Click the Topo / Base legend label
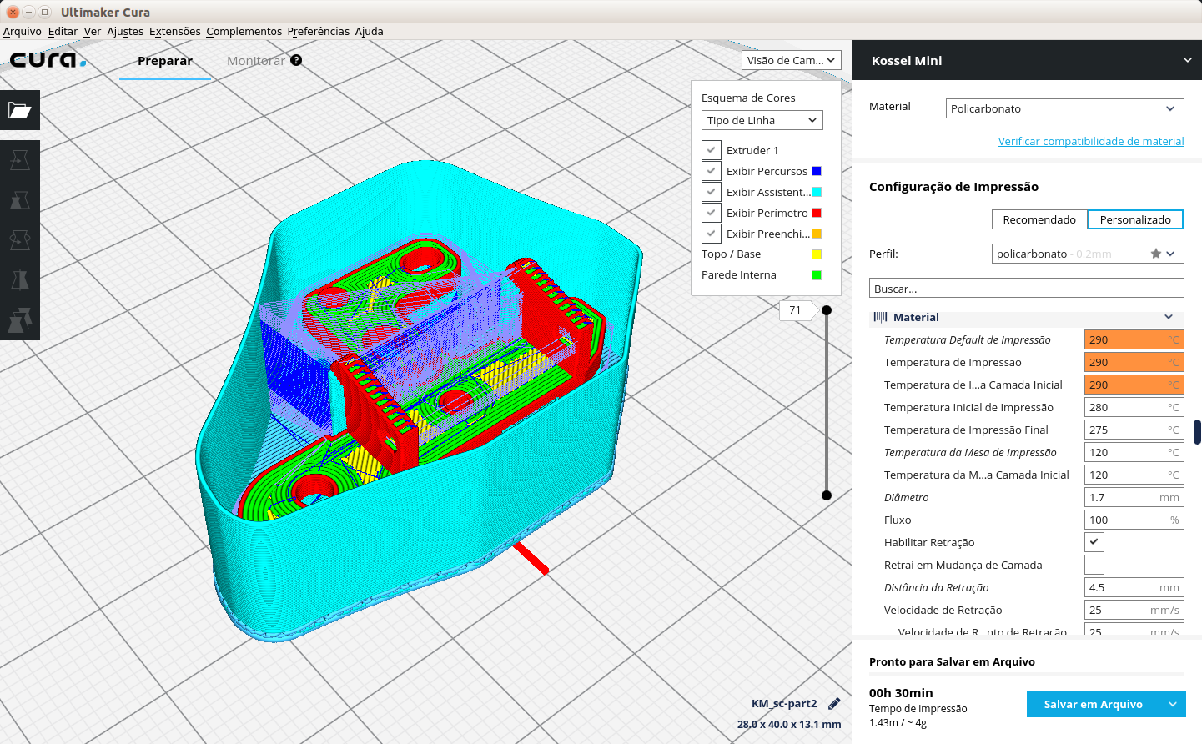Image resolution: width=1202 pixels, height=744 pixels. [x=731, y=254]
